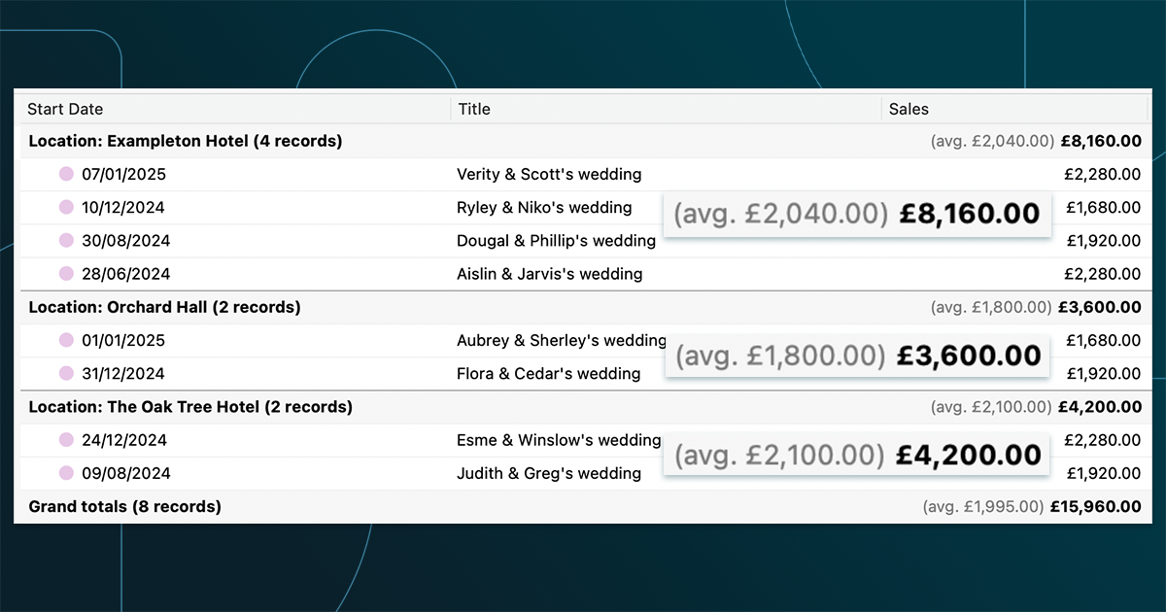Collapse The Oak Tree Hotel group

coord(190,407)
